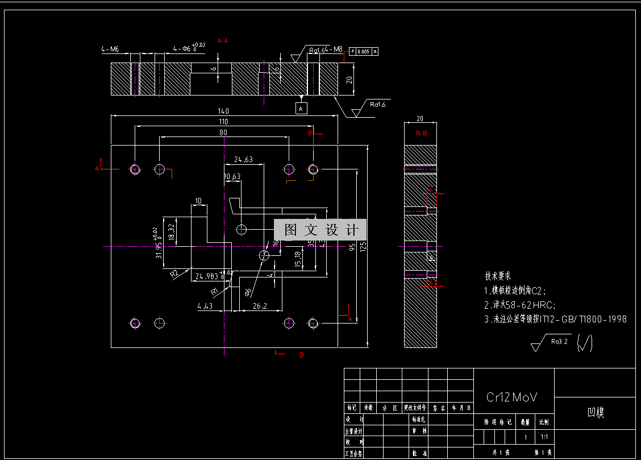The width and height of the screenshot is (641, 460).
Task: Select the red 'B' cutting marker below the plate
Action: (301, 355)
